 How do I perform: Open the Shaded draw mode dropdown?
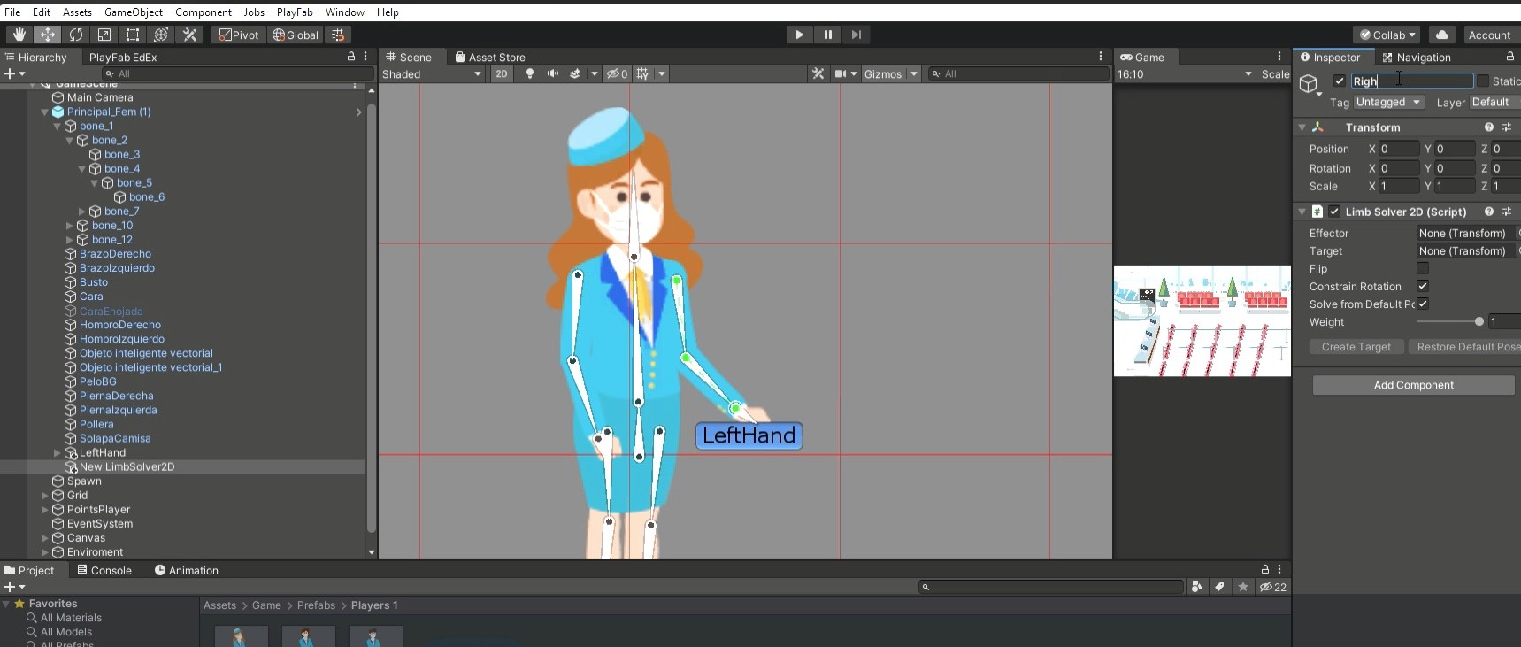[432, 73]
